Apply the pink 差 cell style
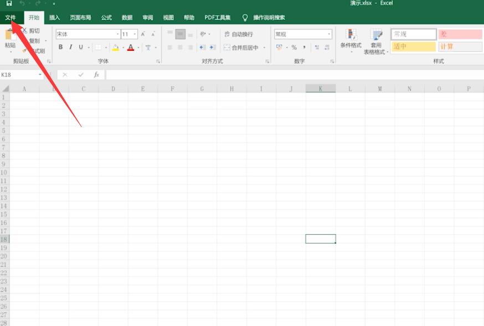This screenshot has width=484, height=326. pyautogui.click(x=460, y=34)
